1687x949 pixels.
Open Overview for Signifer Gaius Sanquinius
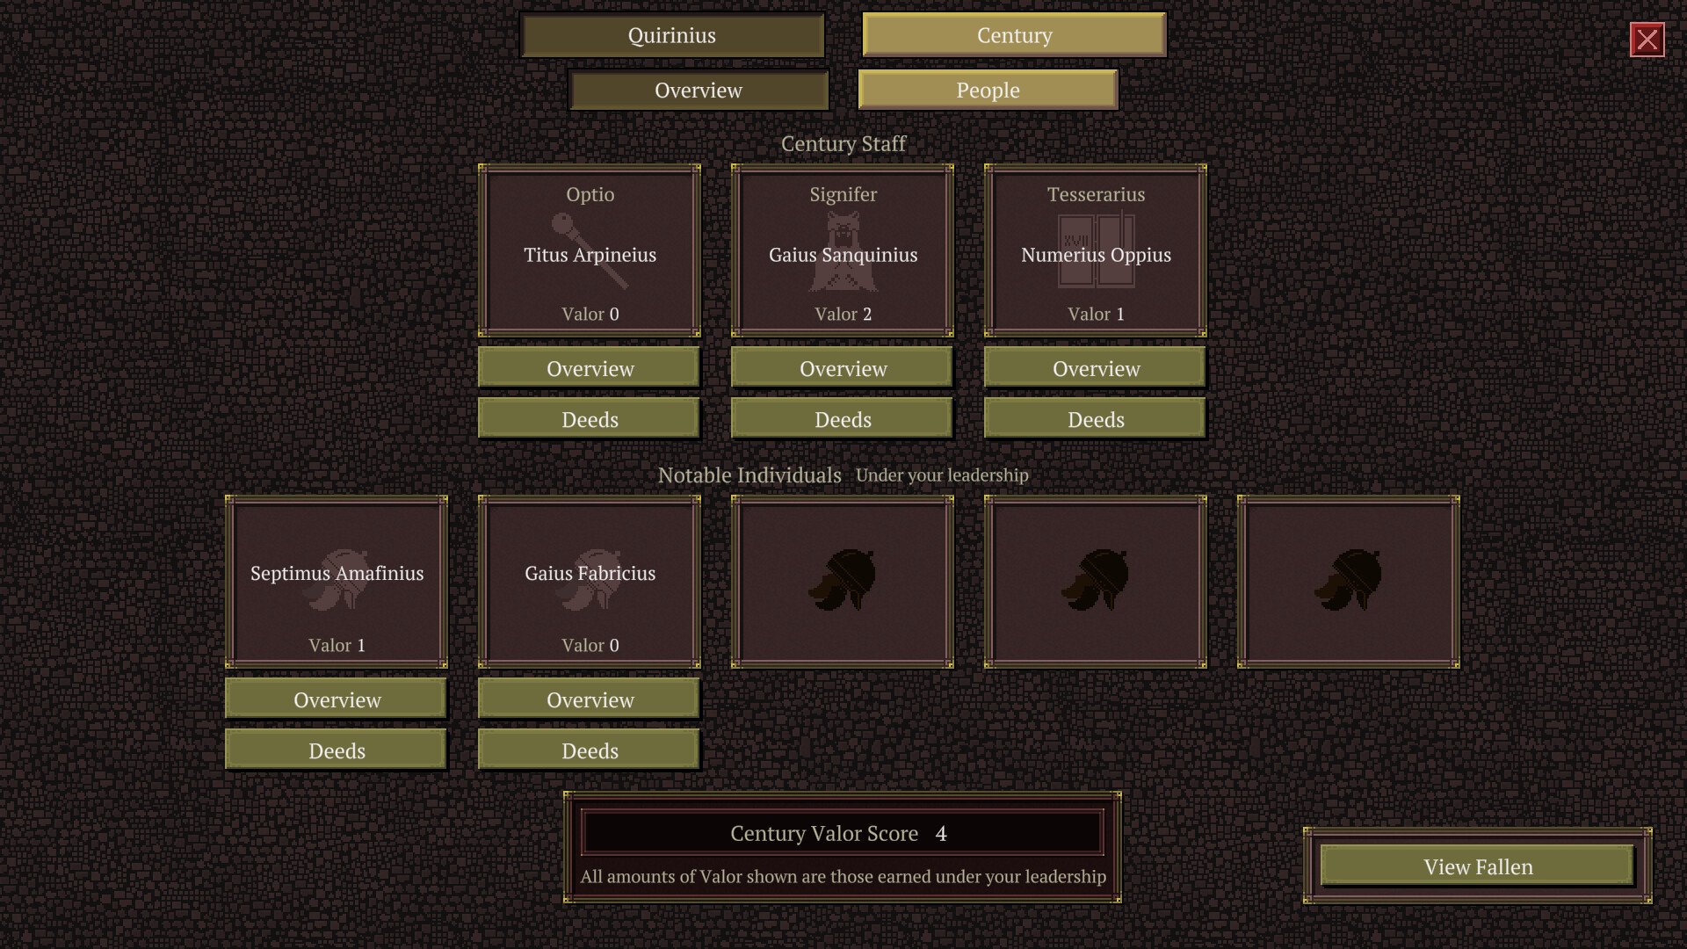click(841, 368)
